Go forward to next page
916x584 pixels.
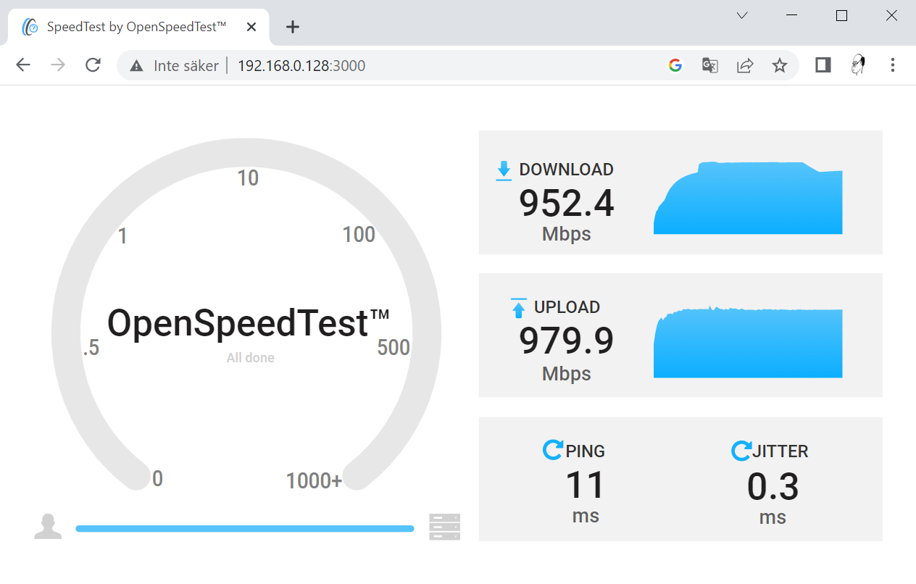(58, 65)
